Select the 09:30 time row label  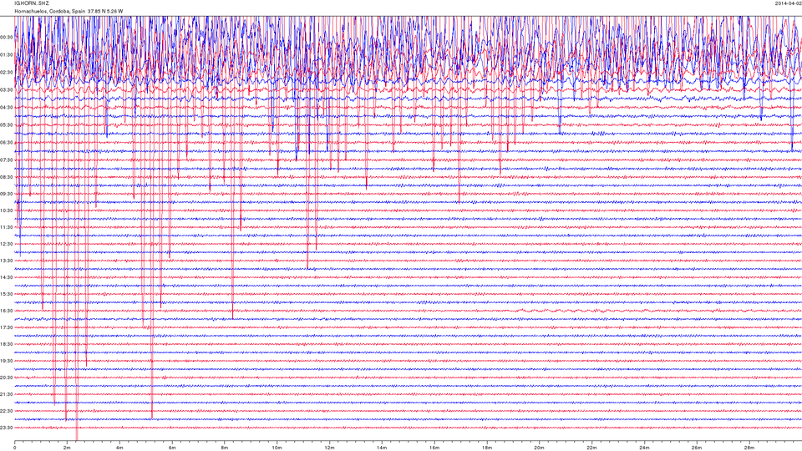point(7,194)
